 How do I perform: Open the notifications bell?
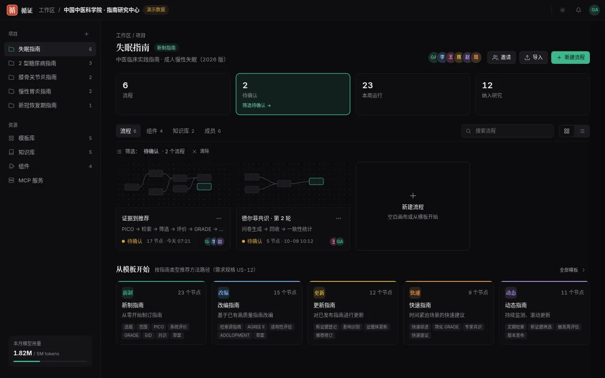click(578, 10)
